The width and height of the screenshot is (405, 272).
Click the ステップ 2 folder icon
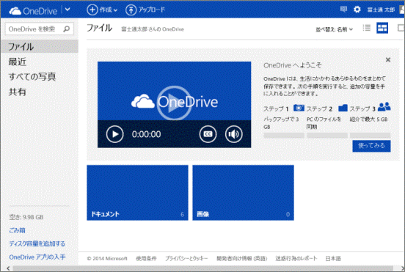click(x=343, y=108)
